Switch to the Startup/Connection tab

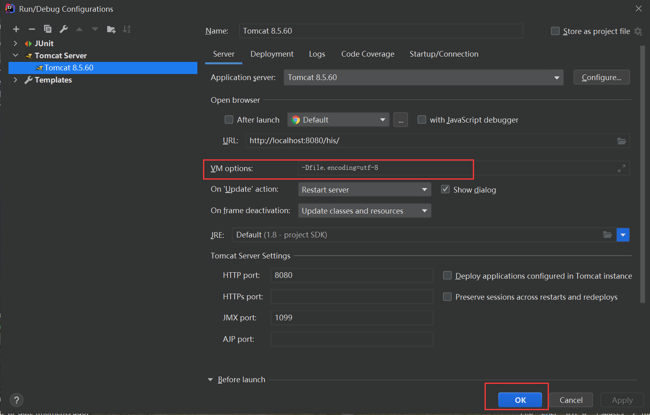tap(444, 54)
